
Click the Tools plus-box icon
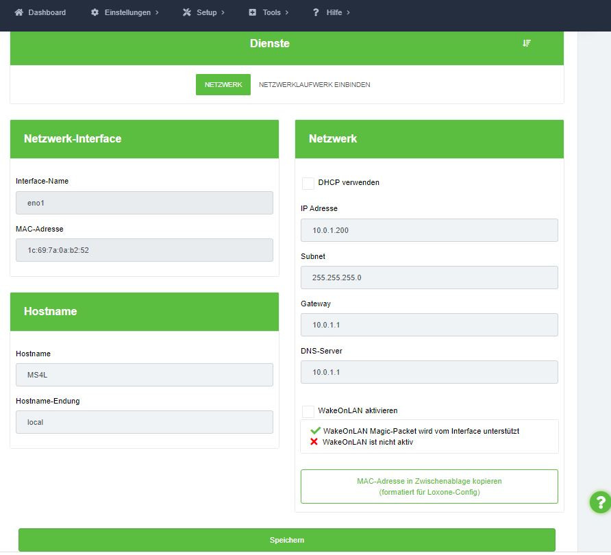pos(253,12)
